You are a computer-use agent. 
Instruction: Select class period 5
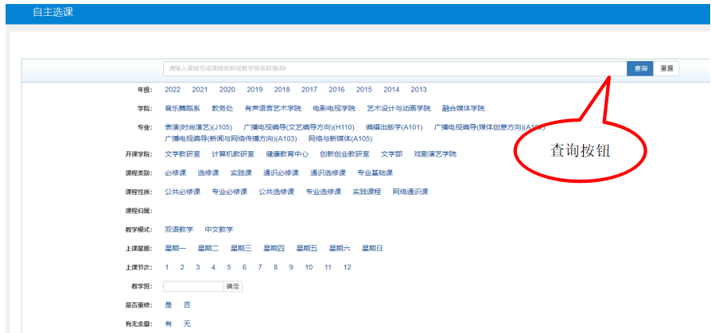[x=229, y=268]
